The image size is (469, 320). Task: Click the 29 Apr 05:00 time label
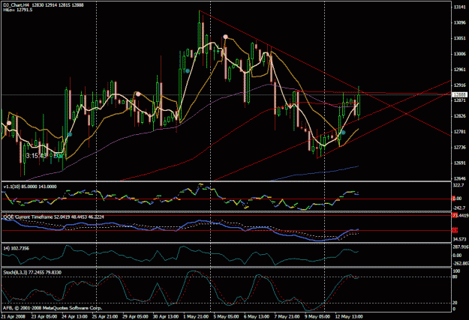click(x=136, y=316)
